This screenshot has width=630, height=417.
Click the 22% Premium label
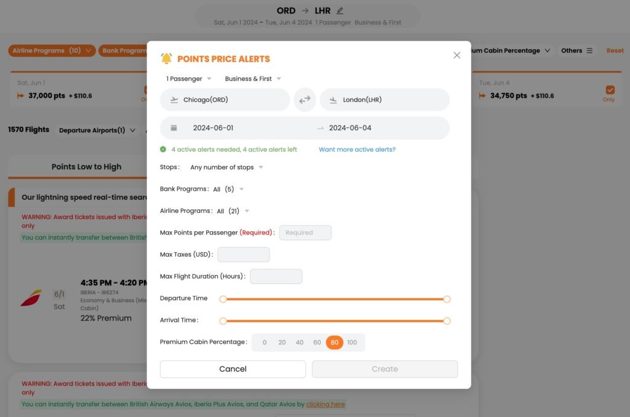click(106, 318)
